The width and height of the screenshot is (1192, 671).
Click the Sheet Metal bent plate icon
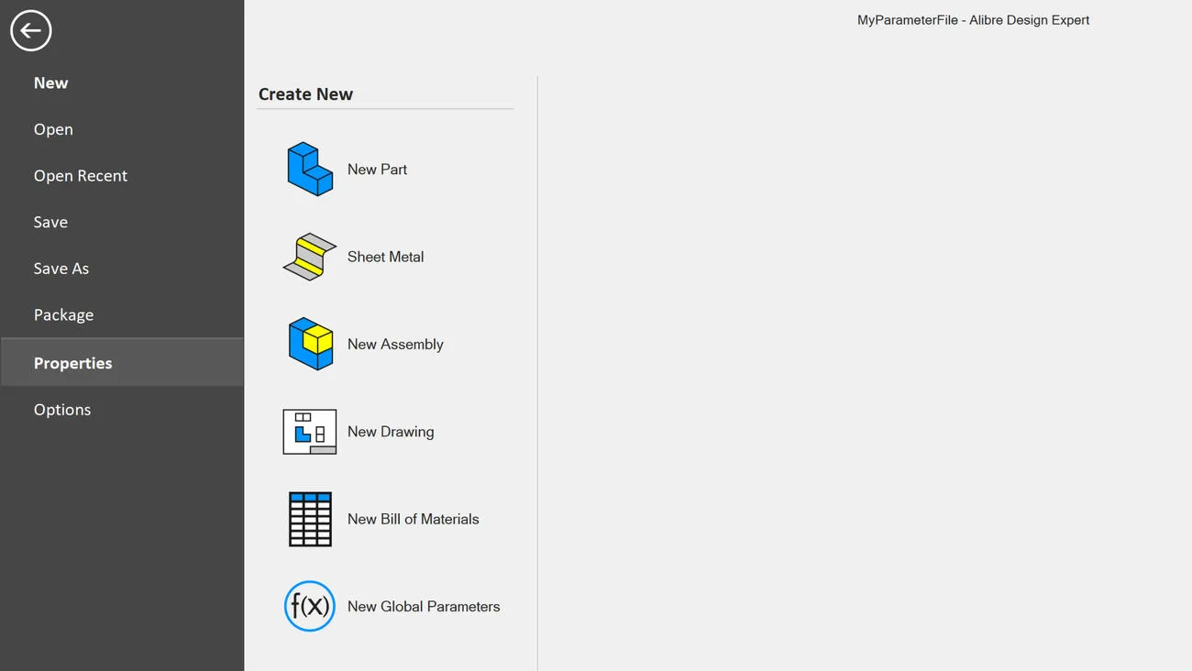coord(310,257)
